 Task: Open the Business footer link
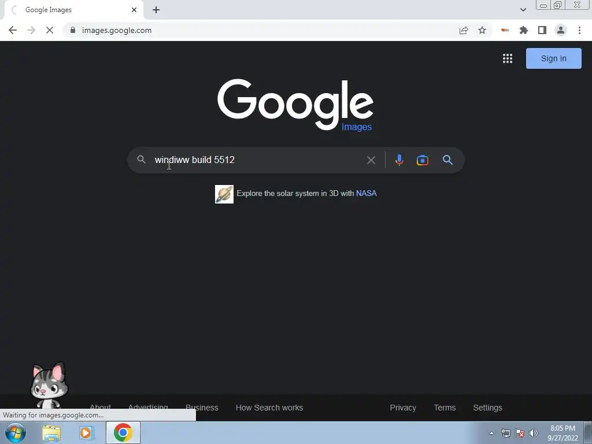click(202, 408)
